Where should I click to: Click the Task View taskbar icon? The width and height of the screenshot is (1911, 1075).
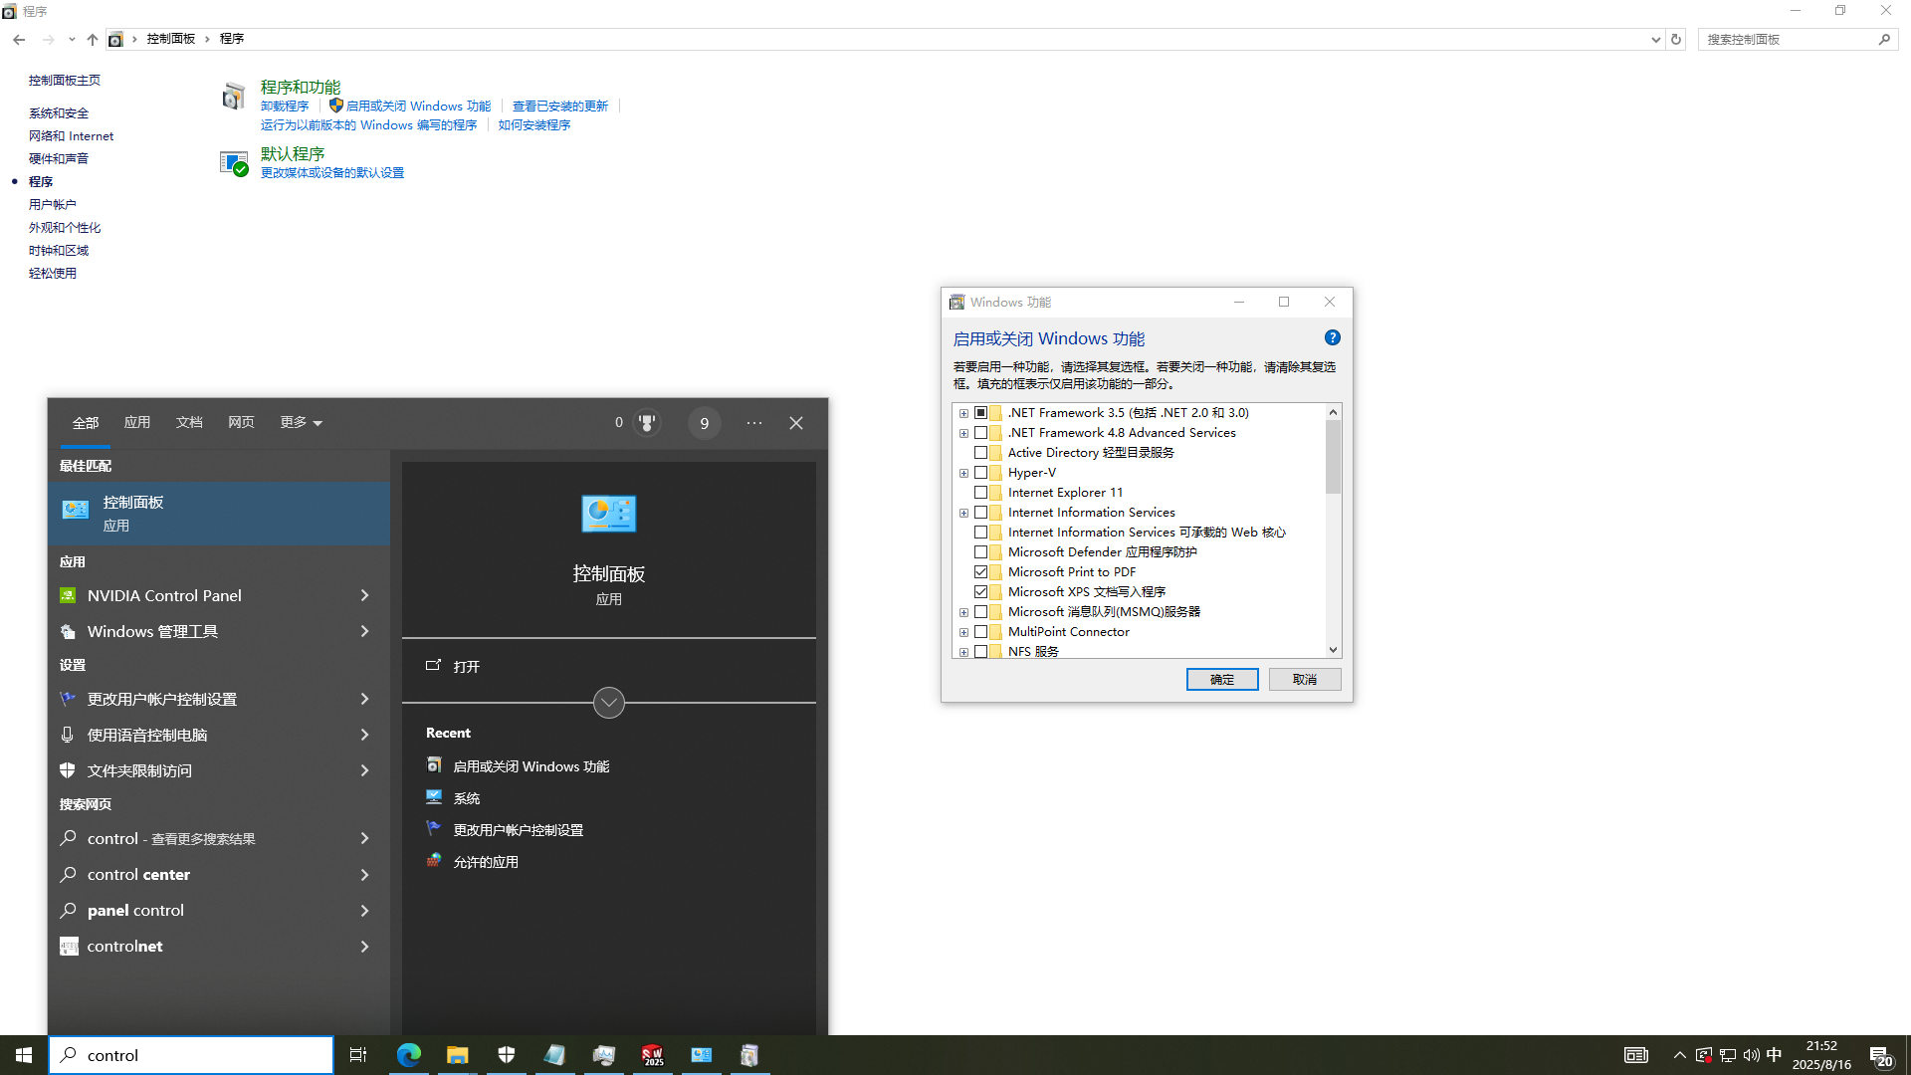pos(358,1055)
